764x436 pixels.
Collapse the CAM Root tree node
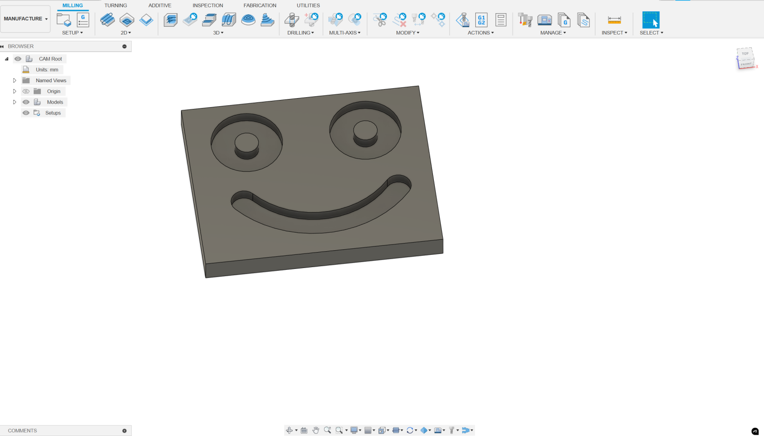coord(7,59)
